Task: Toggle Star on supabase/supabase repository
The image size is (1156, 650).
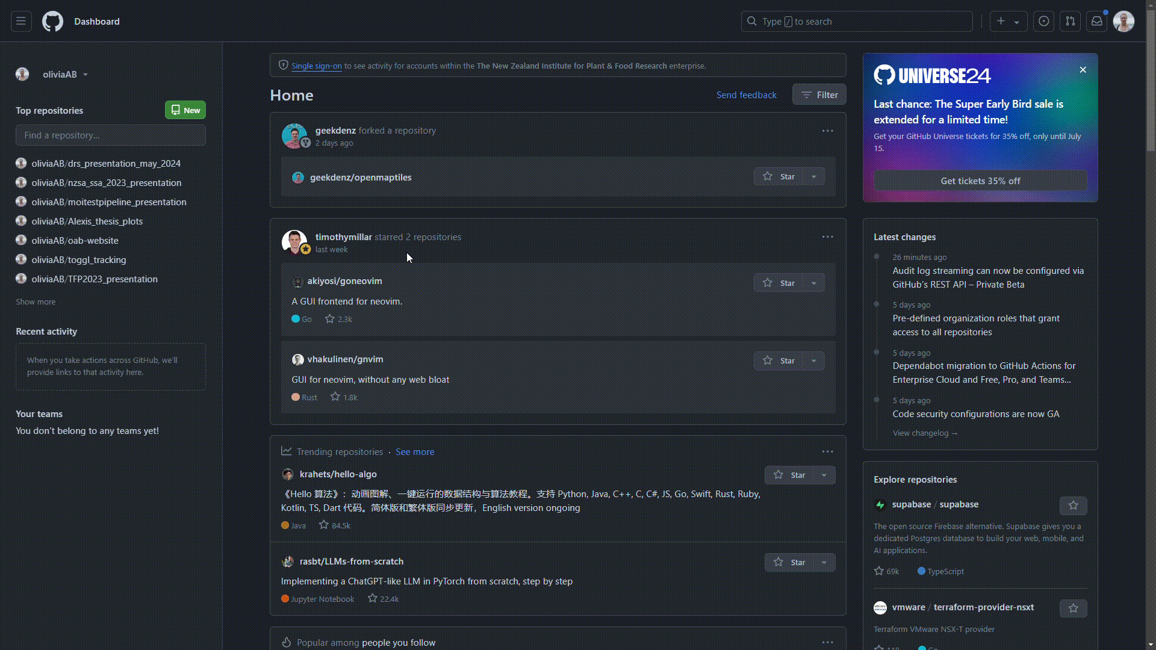Action: 1072,505
